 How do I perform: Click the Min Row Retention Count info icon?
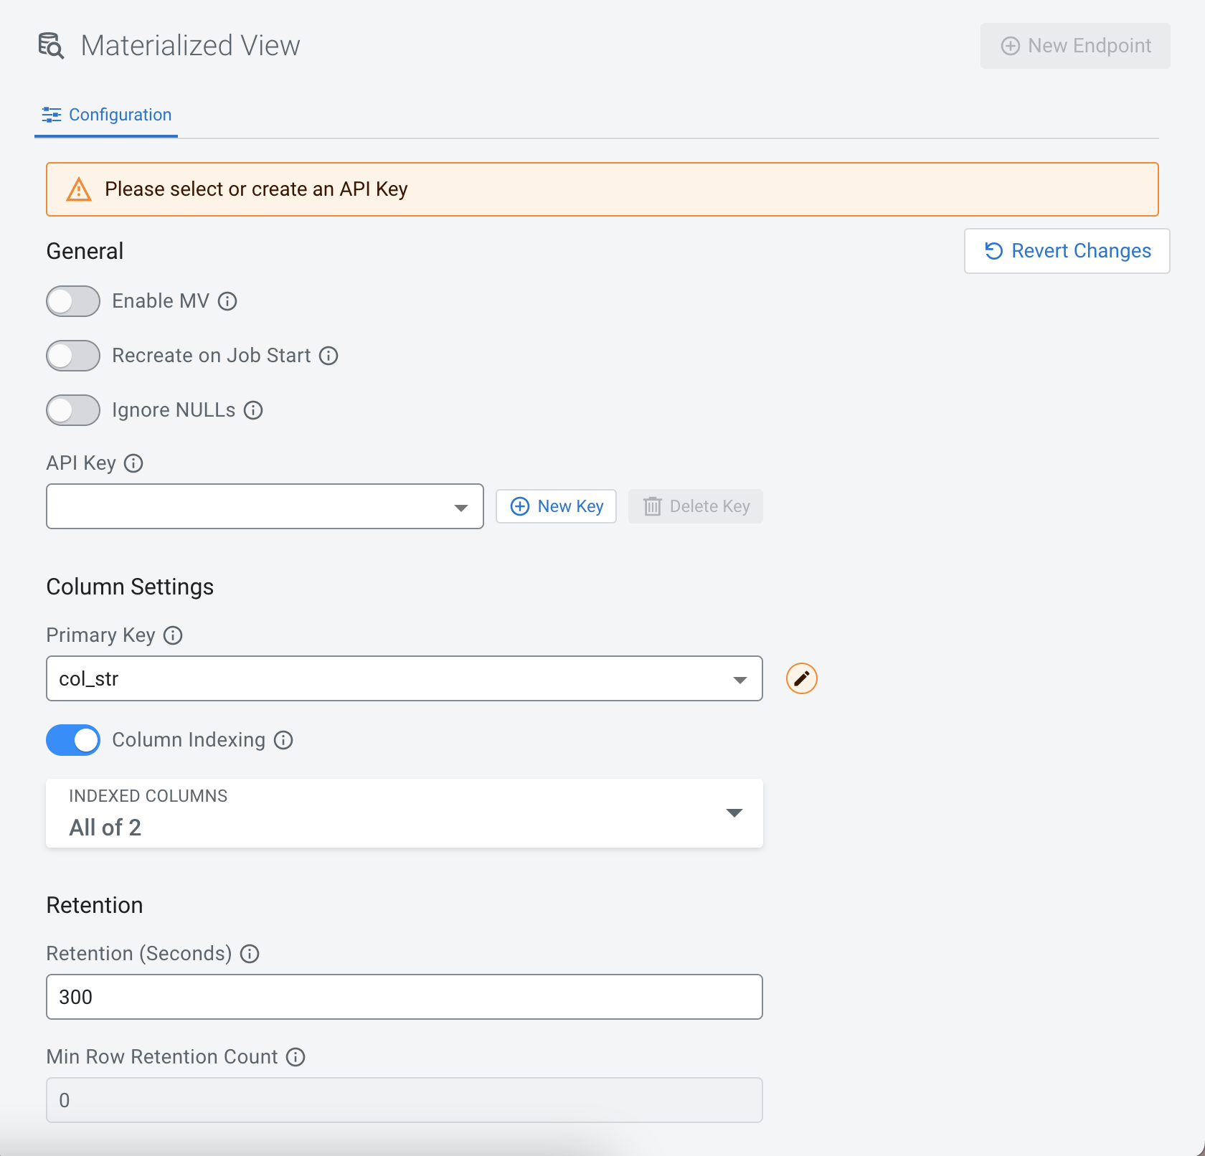296,1057
